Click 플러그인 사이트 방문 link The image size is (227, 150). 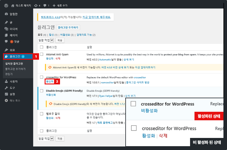[x=138, y=82]
